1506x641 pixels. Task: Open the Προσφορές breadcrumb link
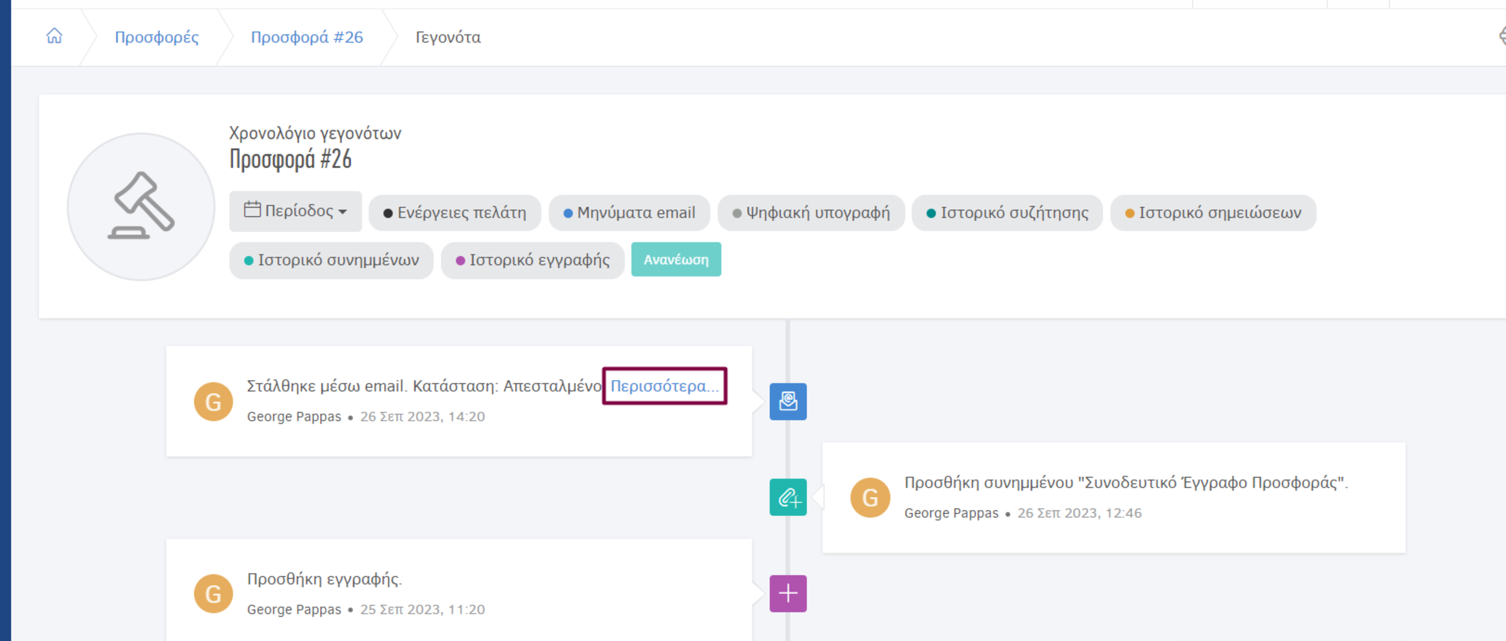click(157, 37)
